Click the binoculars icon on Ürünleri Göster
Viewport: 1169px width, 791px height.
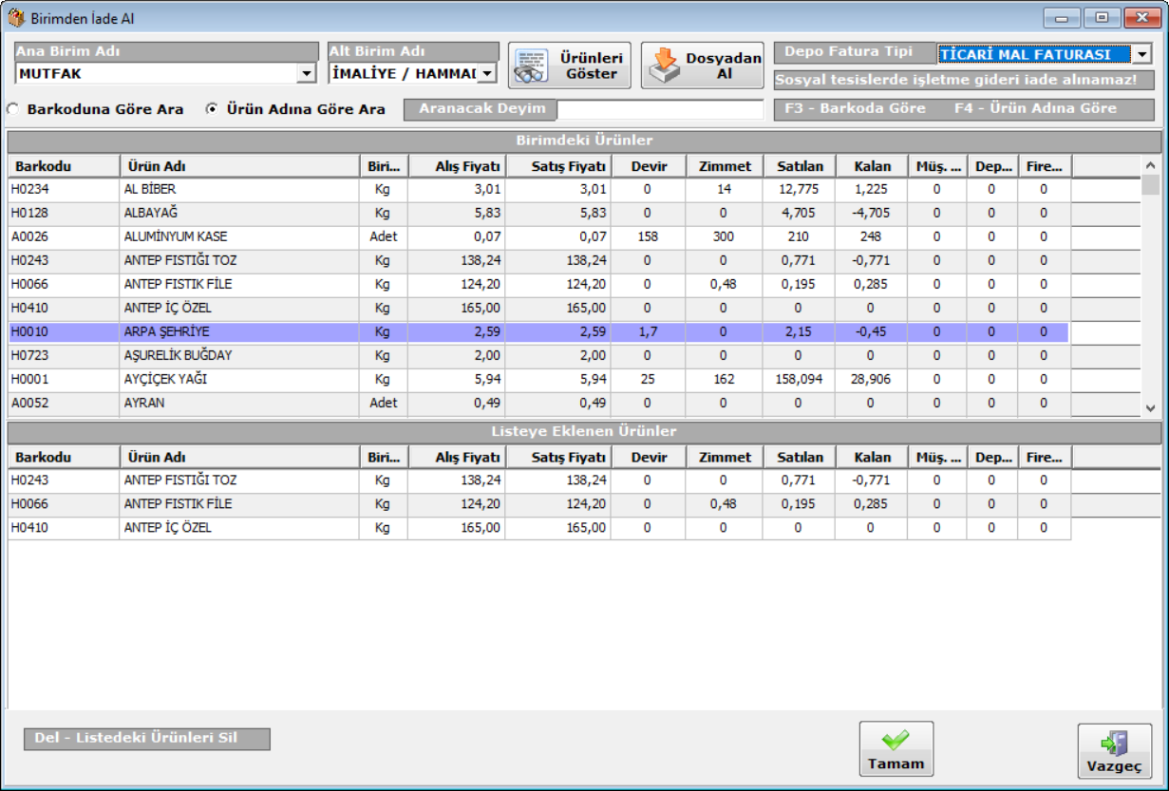531,66
